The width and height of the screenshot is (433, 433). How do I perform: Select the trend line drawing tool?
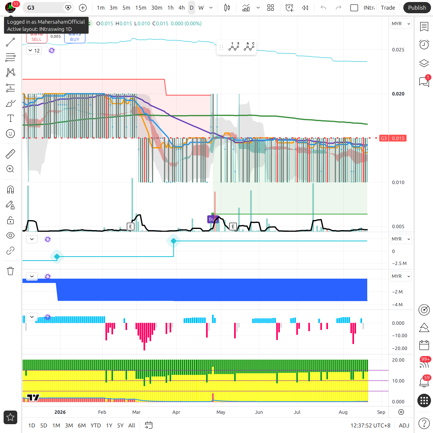(10, 42)
